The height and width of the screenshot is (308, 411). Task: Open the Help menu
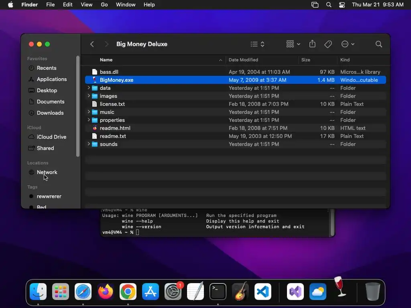coord(149,5)
